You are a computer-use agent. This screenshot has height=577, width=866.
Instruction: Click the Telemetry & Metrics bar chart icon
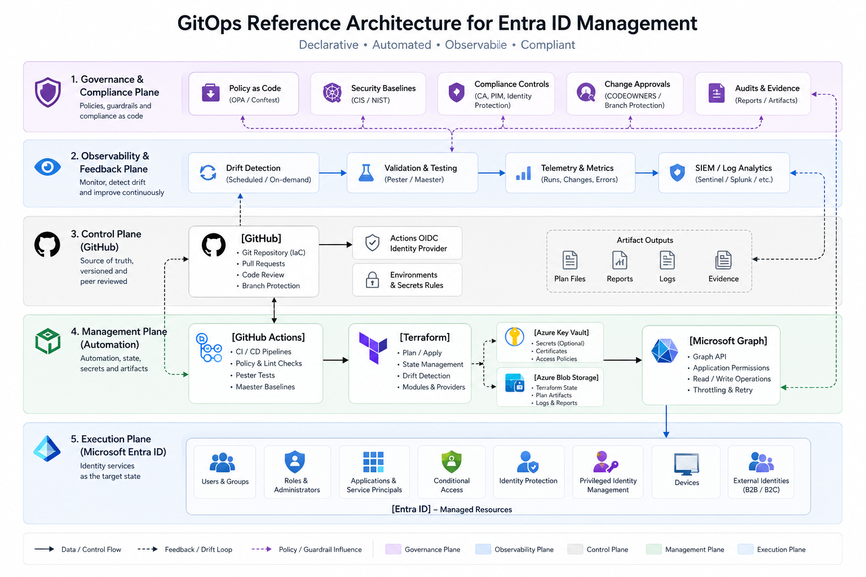[524, 173]
